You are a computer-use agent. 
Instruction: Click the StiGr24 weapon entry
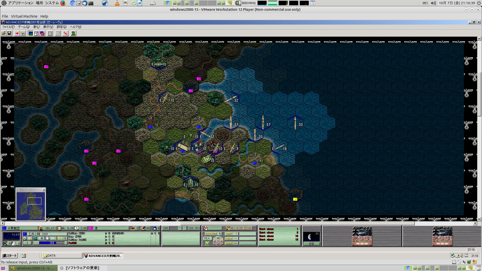click(119, 233)
